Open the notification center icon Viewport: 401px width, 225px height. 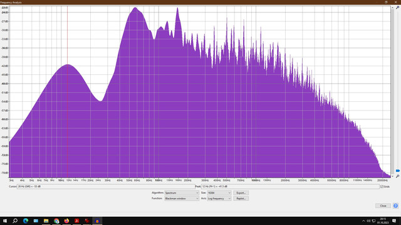(x=394, y=221)
